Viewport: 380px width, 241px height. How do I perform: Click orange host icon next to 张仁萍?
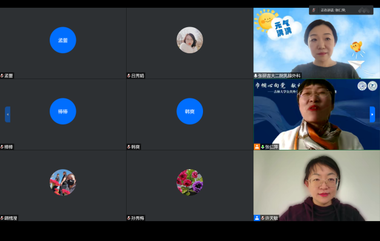[x=257, y=147]
